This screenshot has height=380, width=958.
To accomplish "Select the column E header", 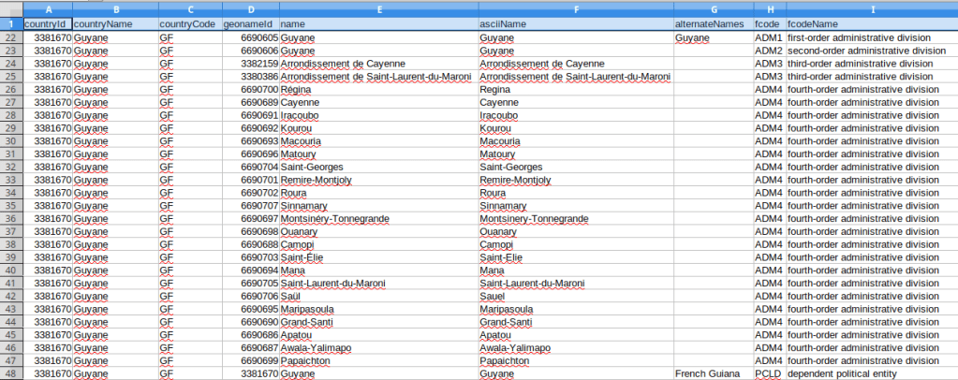I will 376,7.
